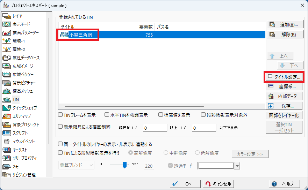Click the 以上 scale denominator input field

tap(155, 128)
